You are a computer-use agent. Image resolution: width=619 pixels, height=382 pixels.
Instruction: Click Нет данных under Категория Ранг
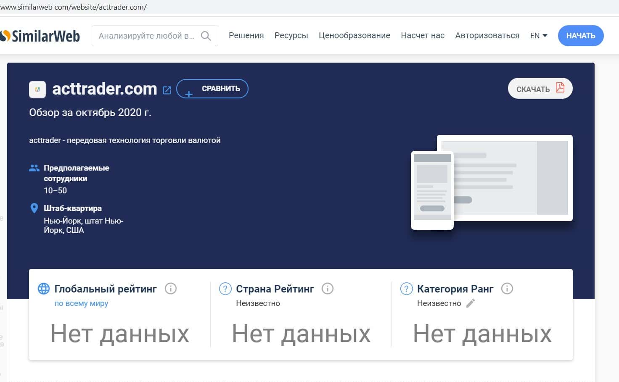tap(482, 334)
